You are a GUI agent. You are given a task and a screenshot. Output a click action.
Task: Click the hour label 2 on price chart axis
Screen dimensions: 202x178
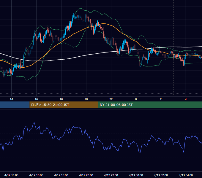tap(161, 99)
